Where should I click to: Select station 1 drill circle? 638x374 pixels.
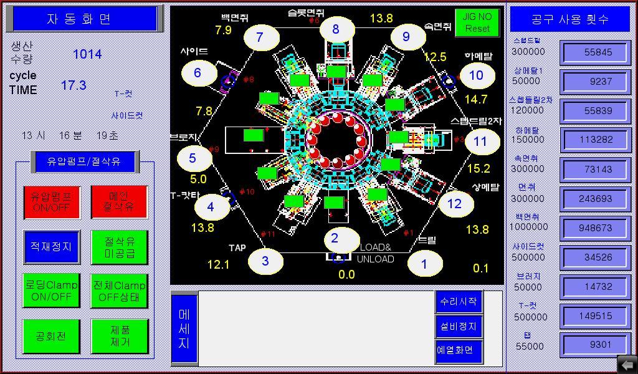[425, 264]
